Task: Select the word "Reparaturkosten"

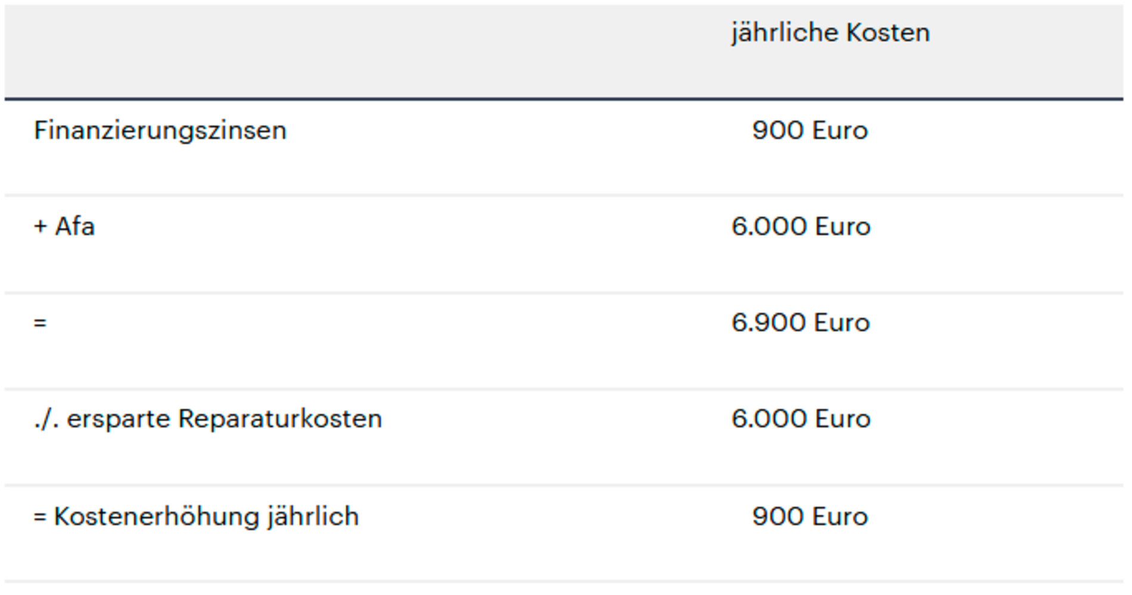Action: 280,419
